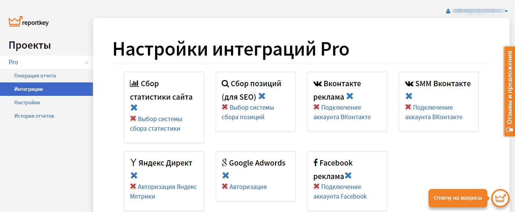Viewport: 515px width, 212px height.
Task: Open Авторизация link in Google Adwords card
Action: tap(248, 187)
